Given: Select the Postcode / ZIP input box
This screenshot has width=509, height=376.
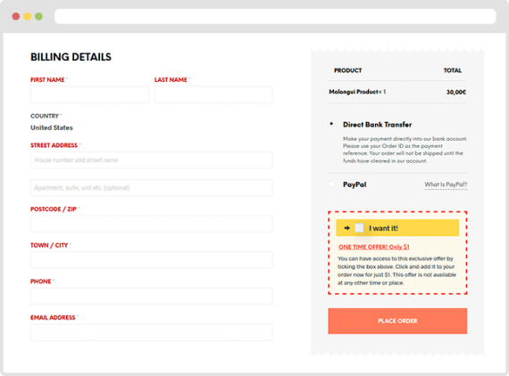Looking at the screenshot, I should (x=152, y=225).
